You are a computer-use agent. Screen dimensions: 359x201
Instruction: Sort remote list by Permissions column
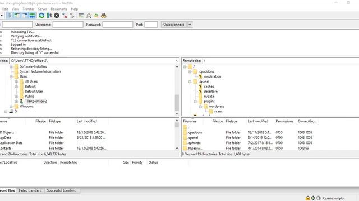tap(284, 121)
